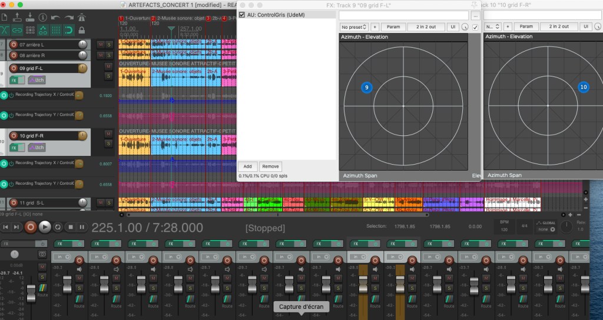This screenshot has height=320, width=603.
Task: Click the Add button in the FX window
Action: click(247, 166)
